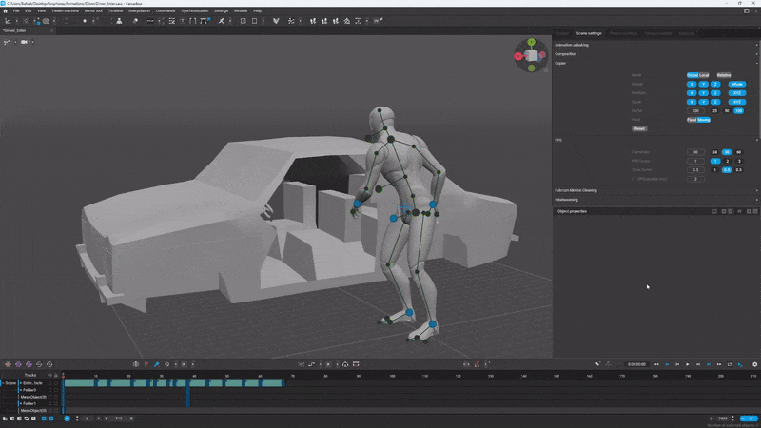Select the 60 framerate option

pos(738,152)
